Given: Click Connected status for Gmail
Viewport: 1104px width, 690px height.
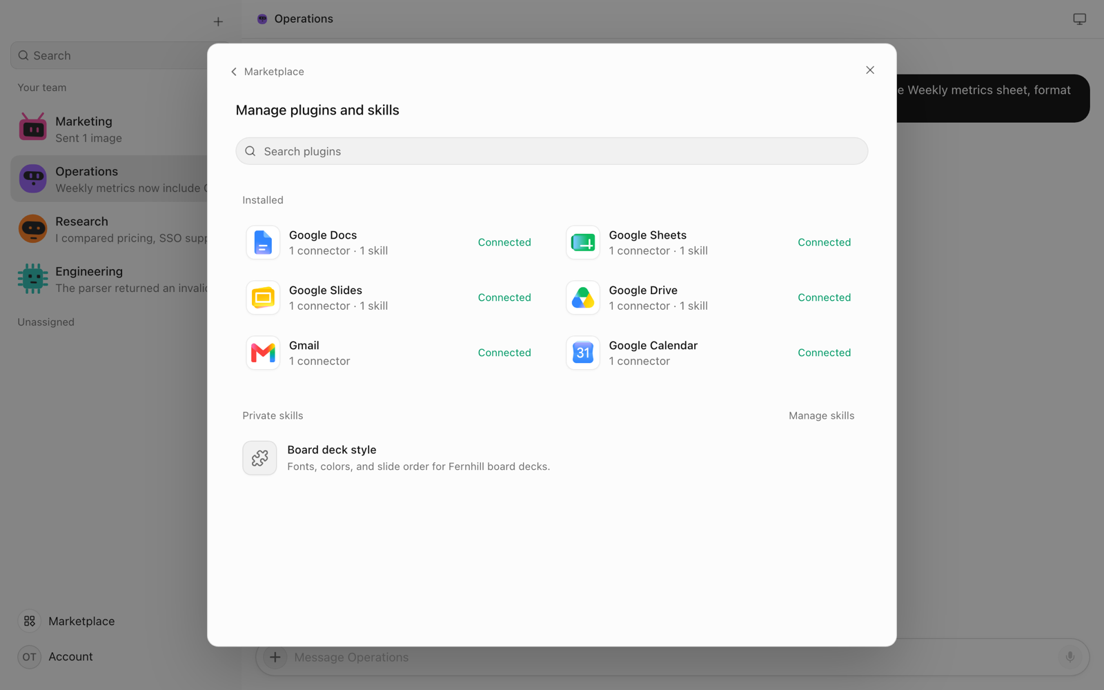Looking at the screenshot, I should (x=504, y=353).
